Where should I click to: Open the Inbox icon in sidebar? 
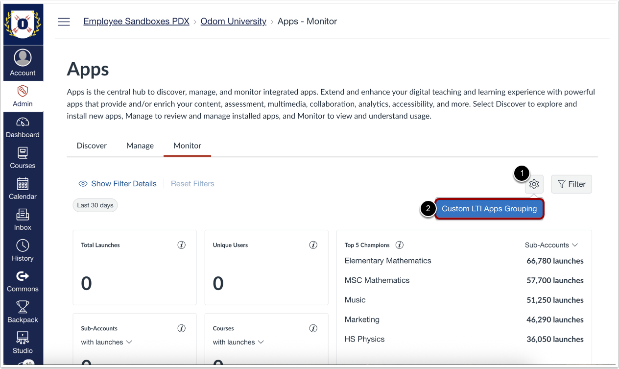[23, 220]
